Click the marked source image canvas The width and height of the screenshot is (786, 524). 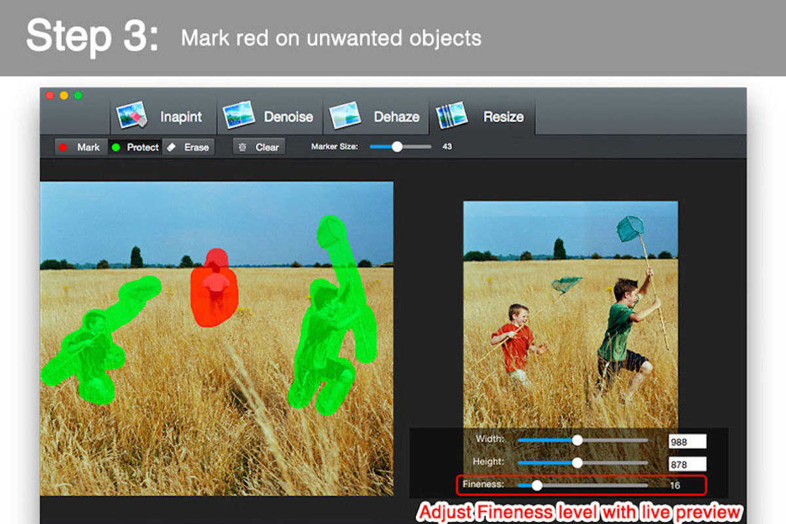click(217, 339)
